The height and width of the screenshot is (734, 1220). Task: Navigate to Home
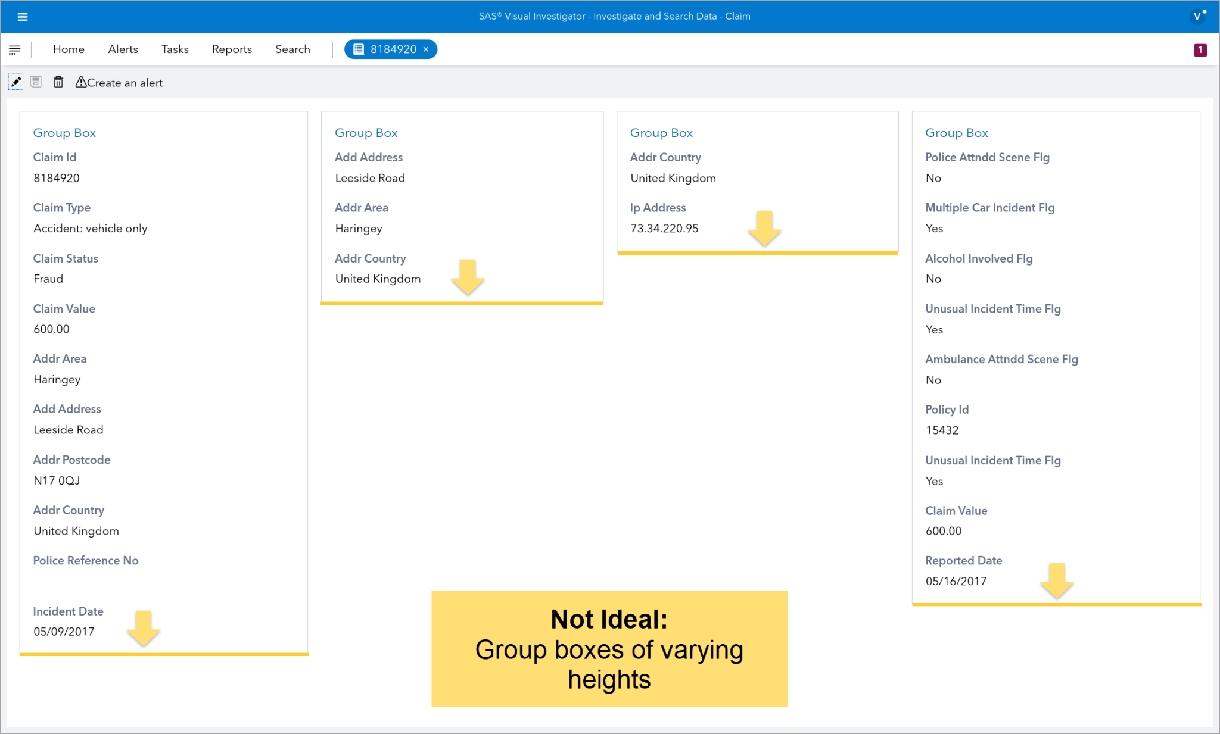[69, 49]
